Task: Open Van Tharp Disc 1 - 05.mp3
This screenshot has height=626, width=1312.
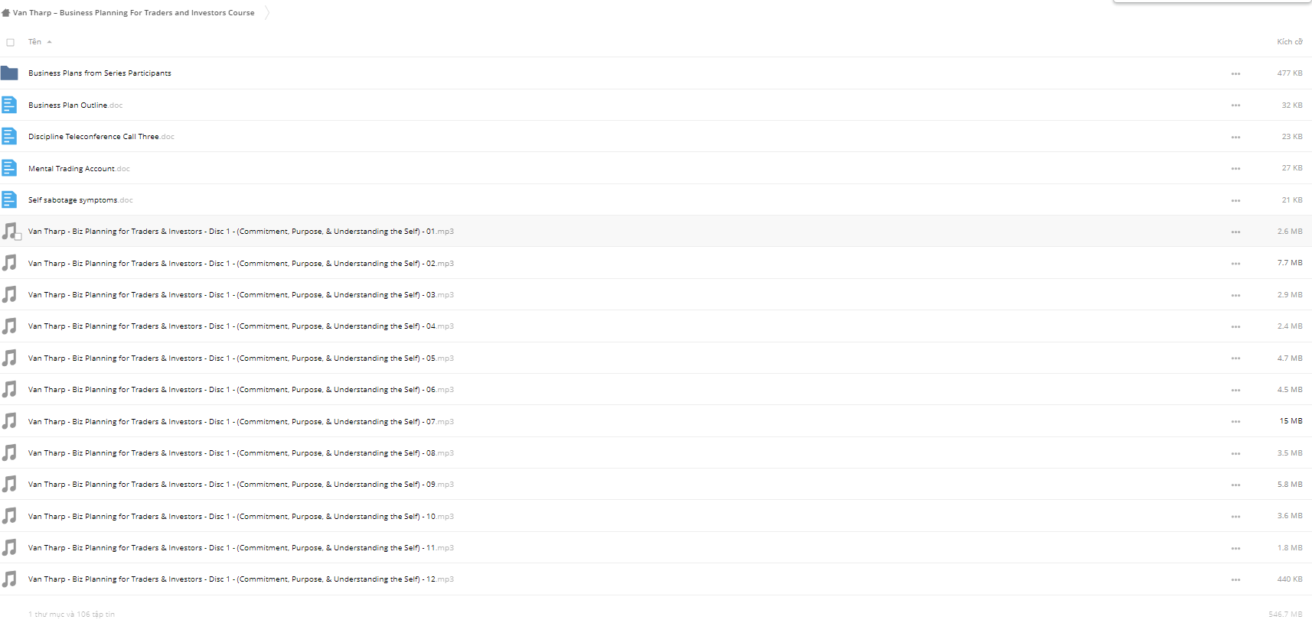Action: [240, 358]
